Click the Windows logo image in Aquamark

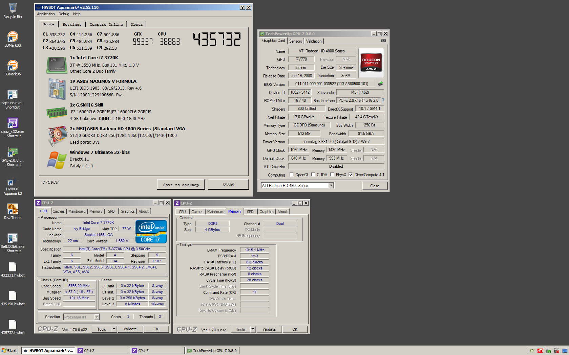[x=57, y=160]
